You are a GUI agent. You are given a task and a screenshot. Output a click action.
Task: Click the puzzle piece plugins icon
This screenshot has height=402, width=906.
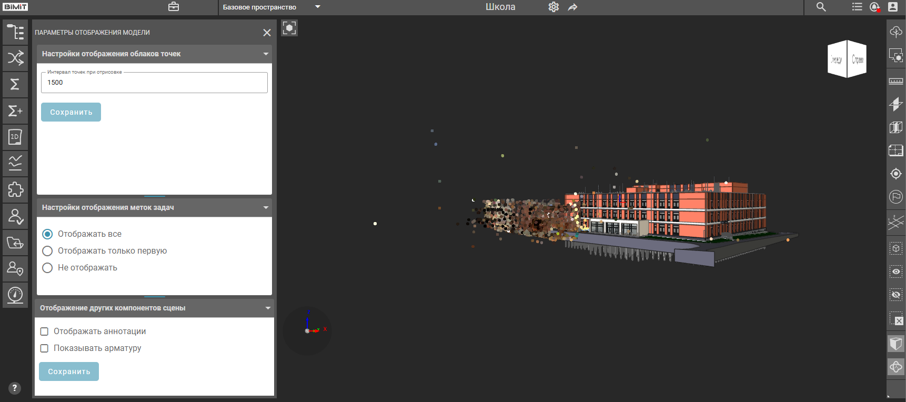tap(15, 189)
